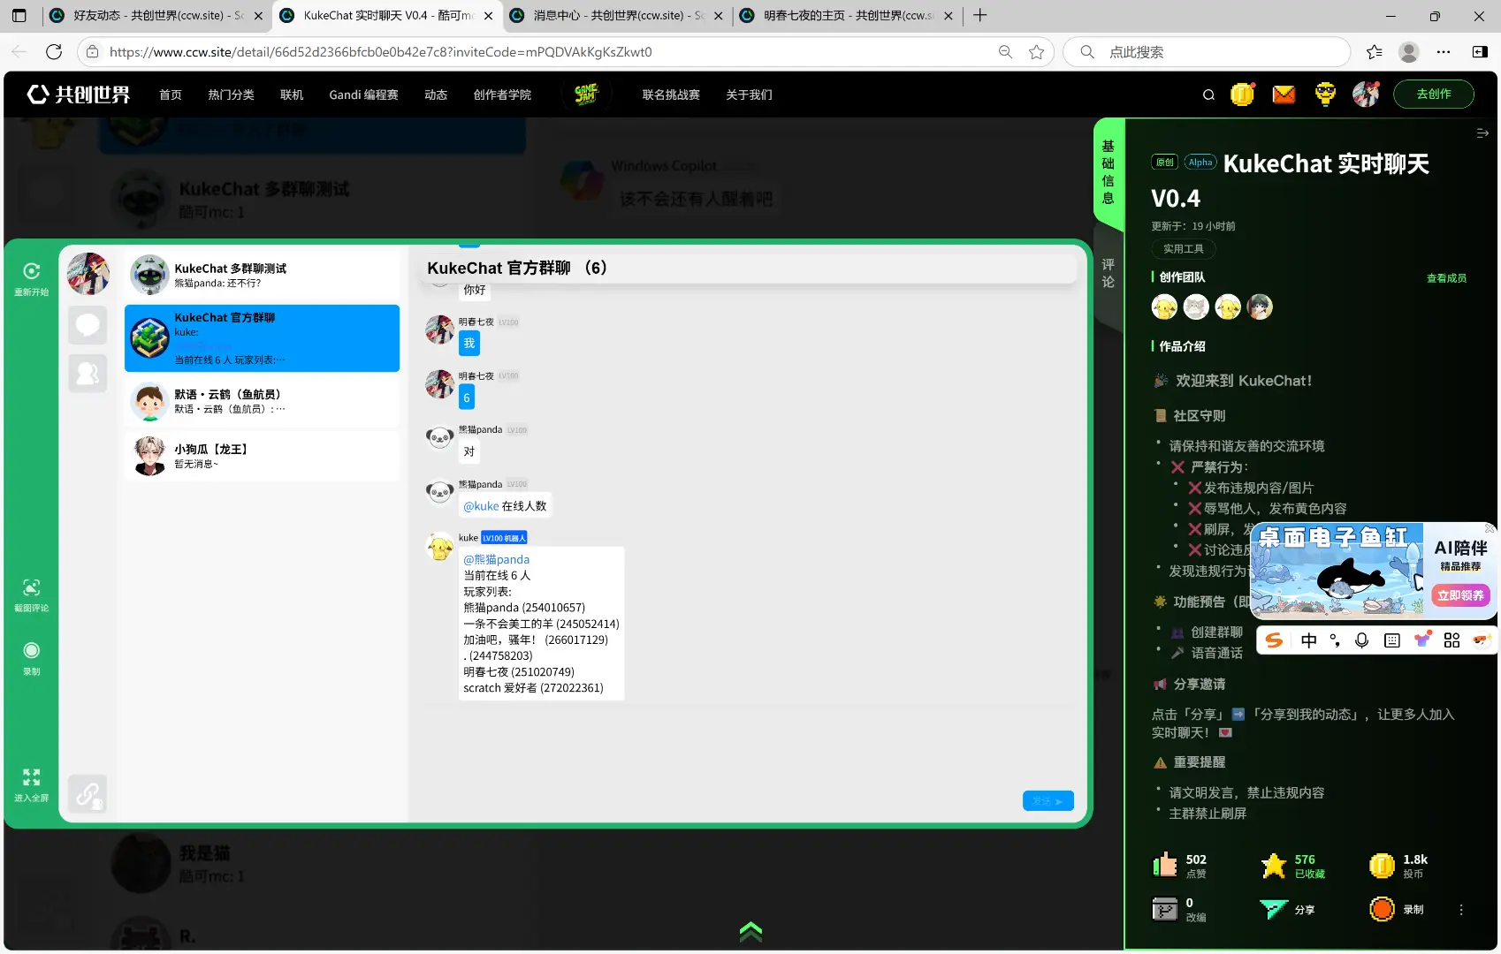Click the trophy icon in header
The height and width of the screenshot is (954, 1501).
click(x=1325, y=94)
